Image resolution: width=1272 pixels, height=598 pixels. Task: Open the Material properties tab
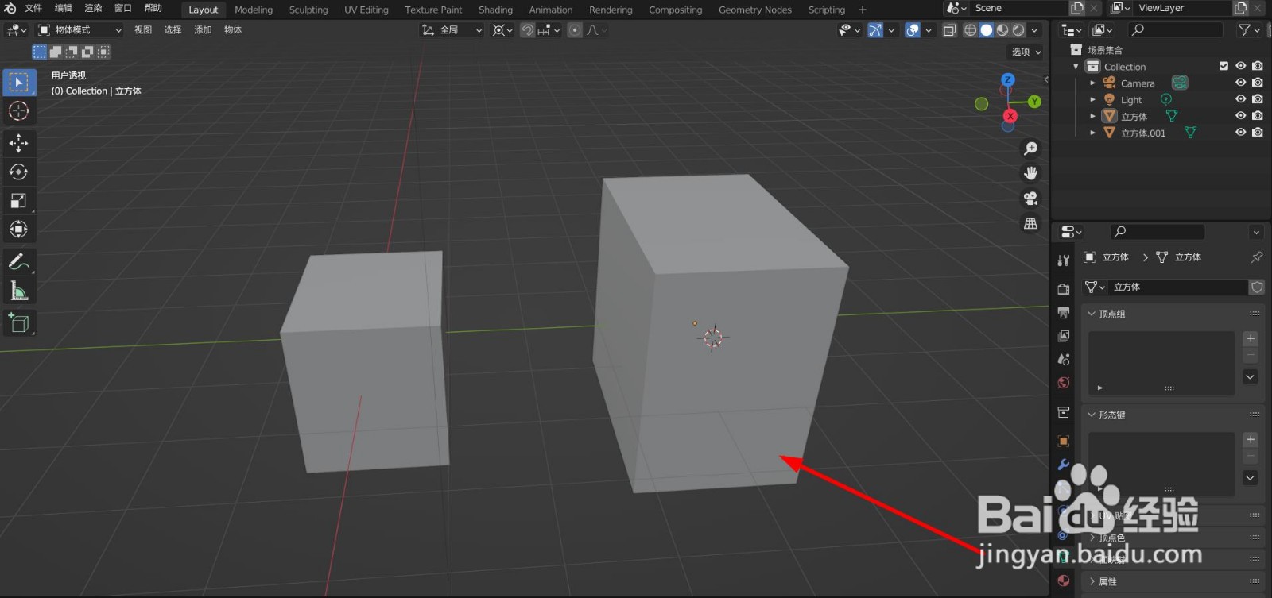[1064, 581]
